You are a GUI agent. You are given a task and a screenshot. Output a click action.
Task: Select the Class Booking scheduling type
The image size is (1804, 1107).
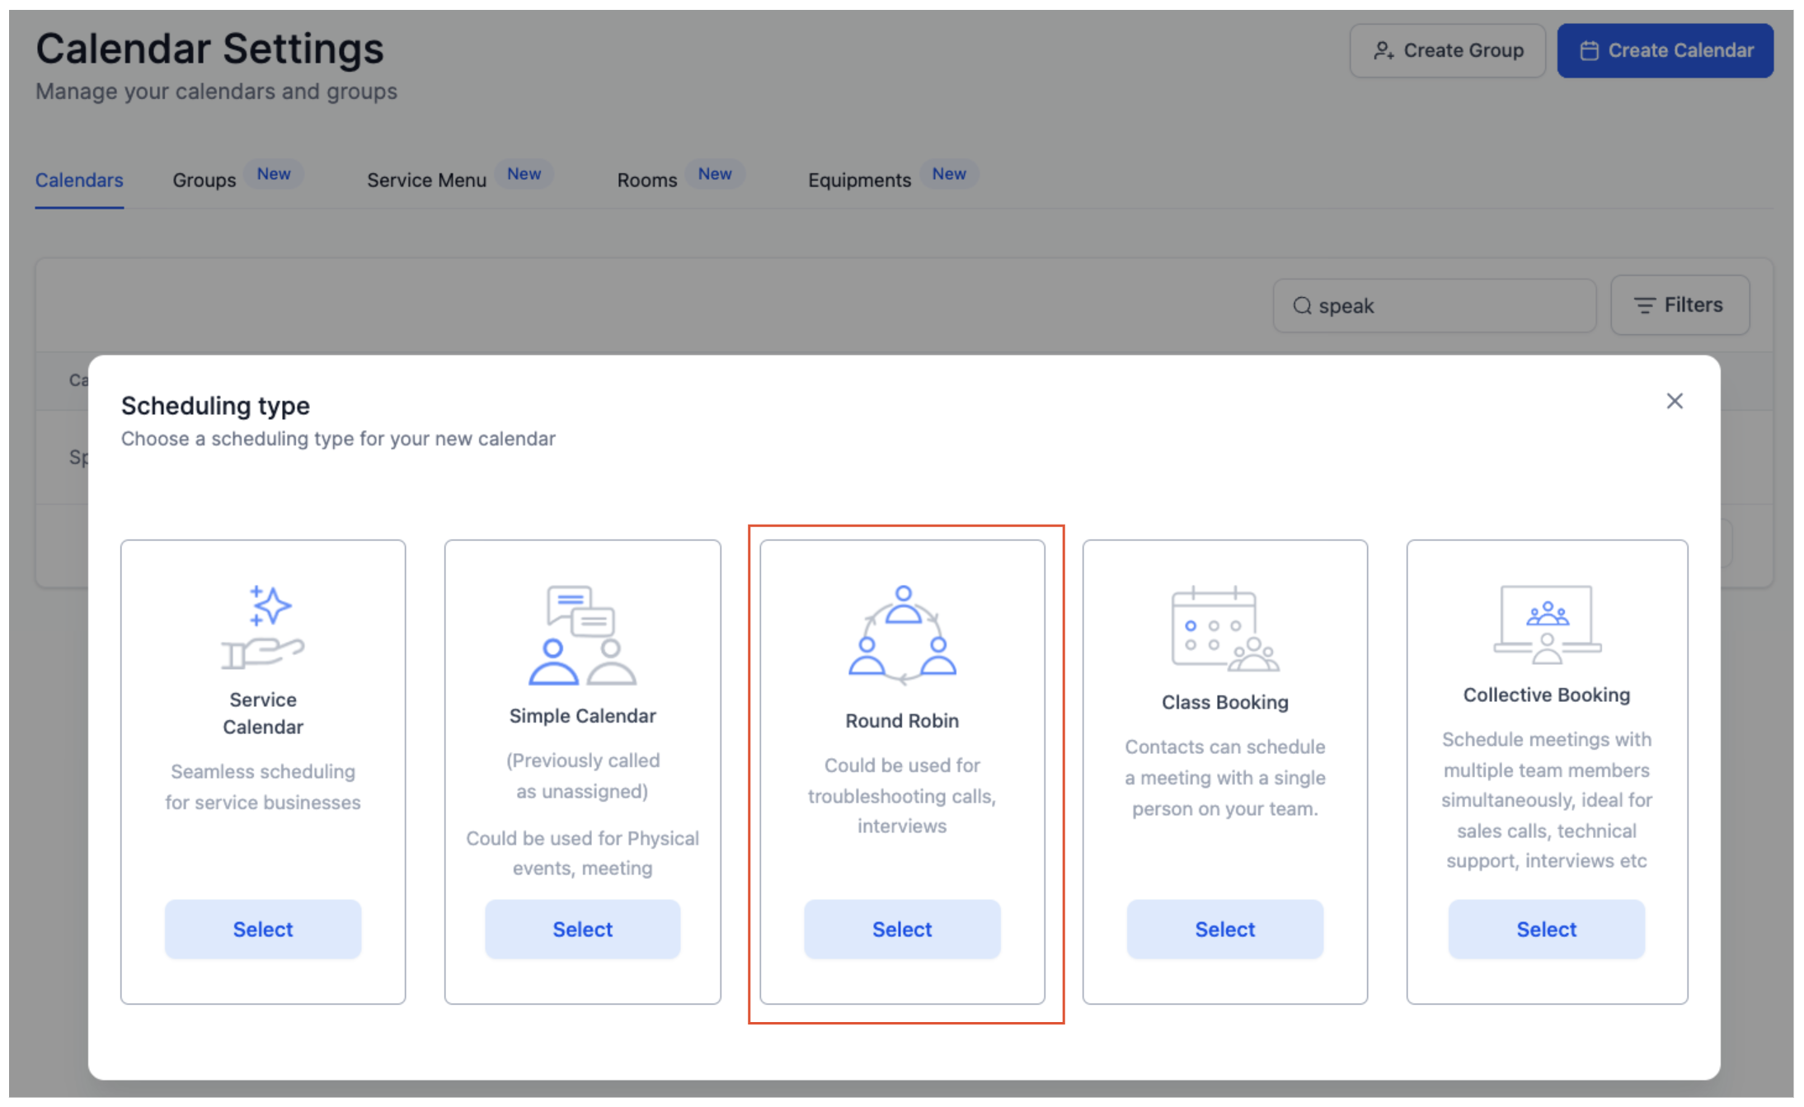(x=1224, y=929)
